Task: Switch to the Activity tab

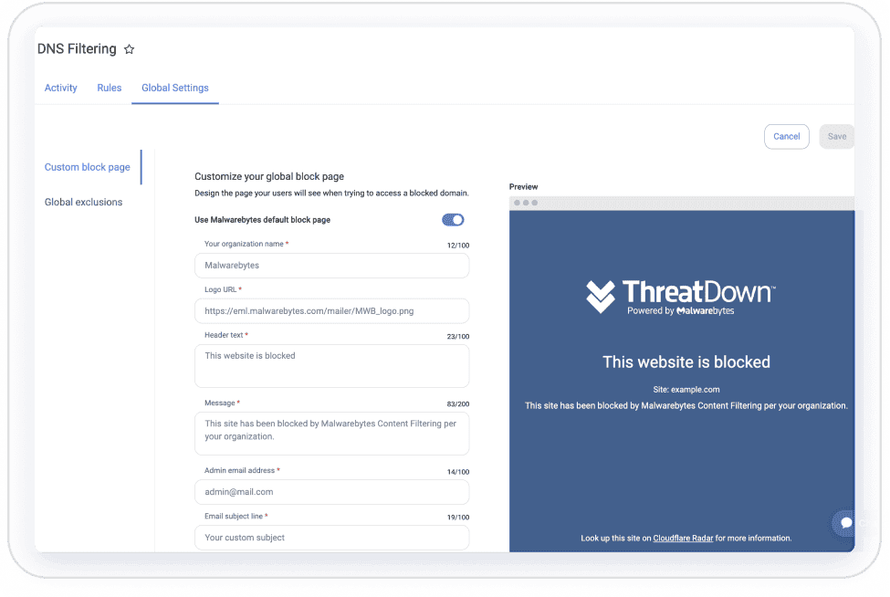Action: pos(61,88)
